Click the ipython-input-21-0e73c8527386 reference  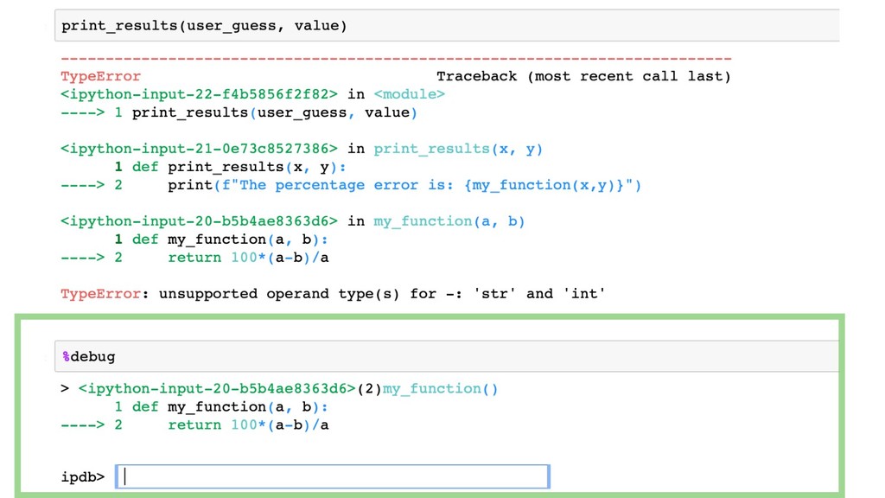coord(200,149)
